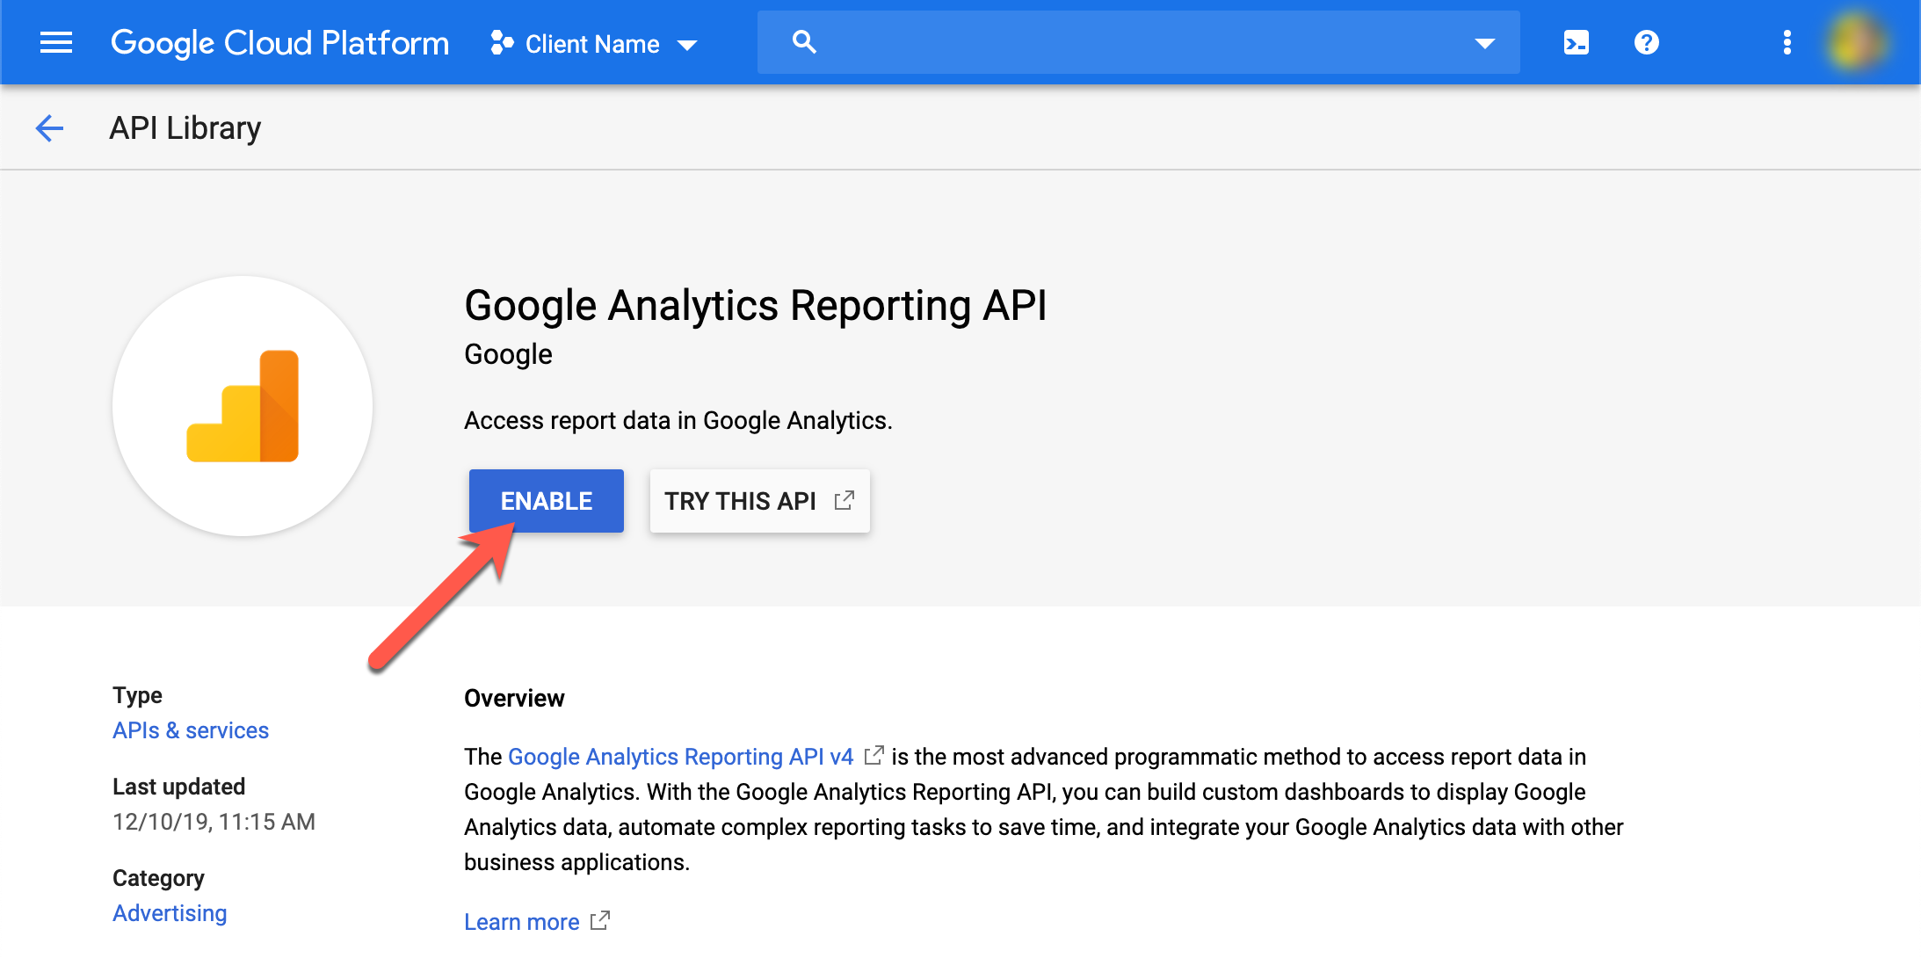Enable the Google Analytics Reporting API
The image size is (1921, 958).
point(546,501)
